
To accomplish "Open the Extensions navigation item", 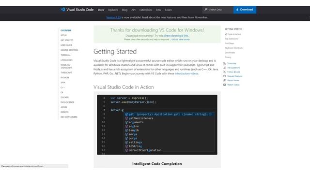I will [x=146, y=10].
